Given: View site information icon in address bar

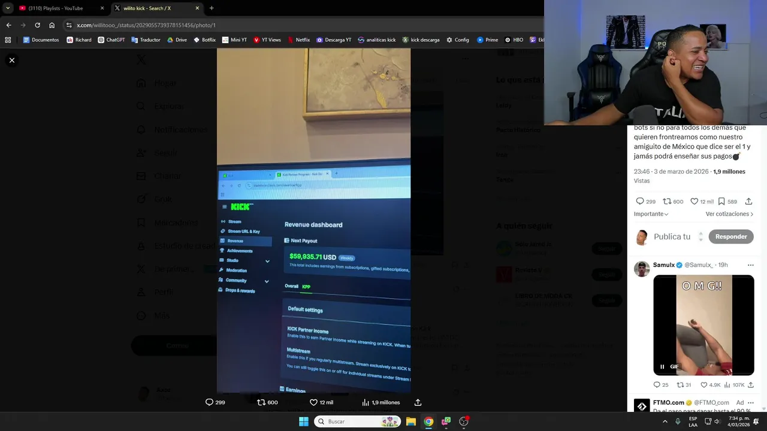Looking at the screenshot, I should pyautogui.click(x=69, y=25).
